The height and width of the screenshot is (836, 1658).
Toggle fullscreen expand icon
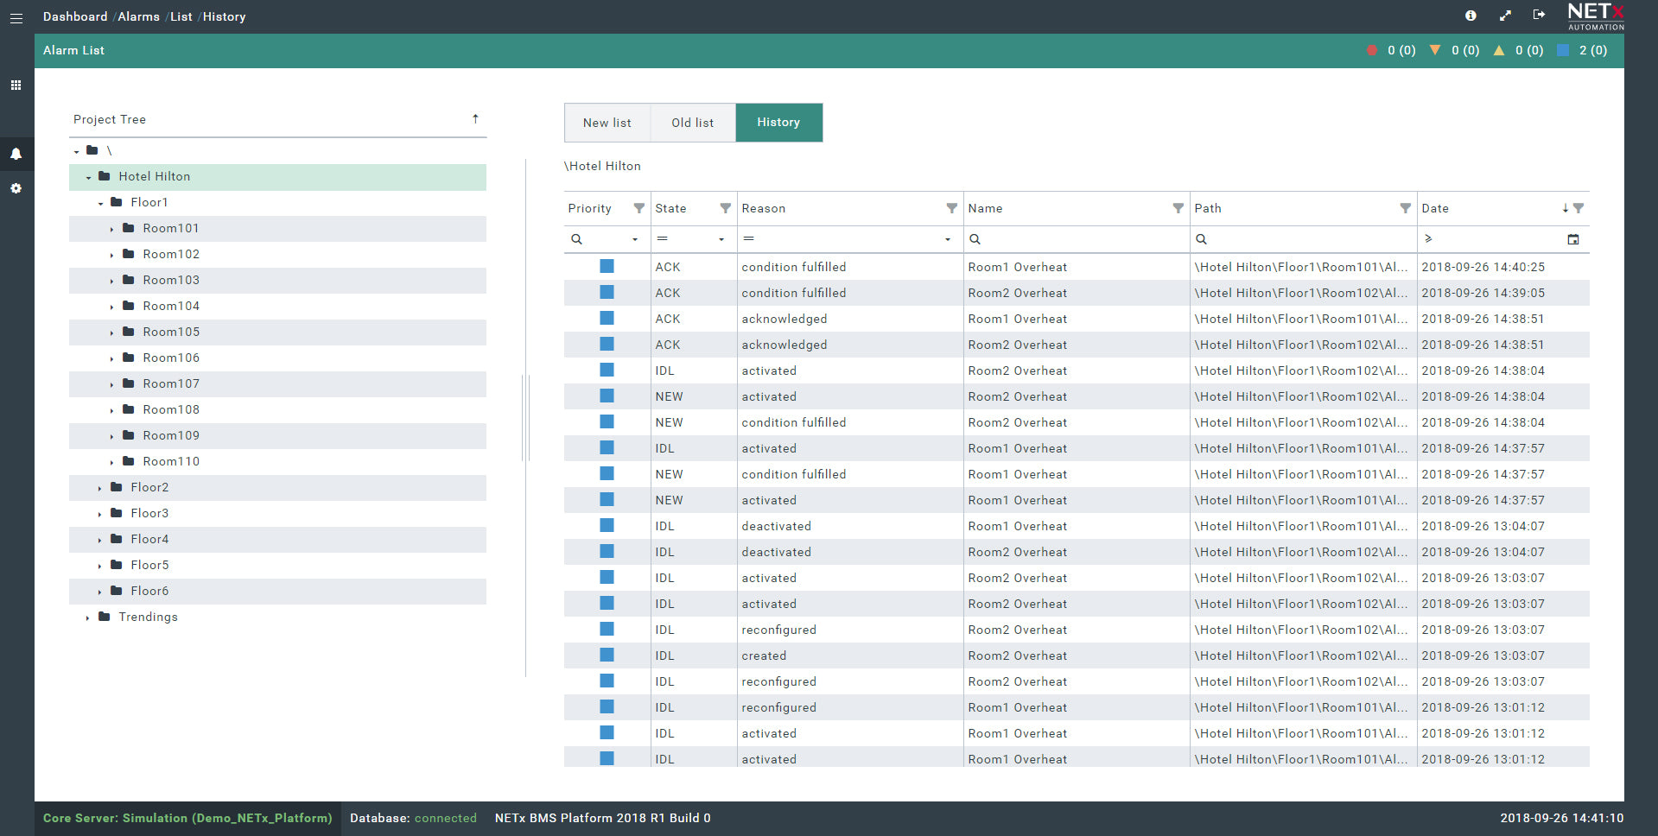1505,16
